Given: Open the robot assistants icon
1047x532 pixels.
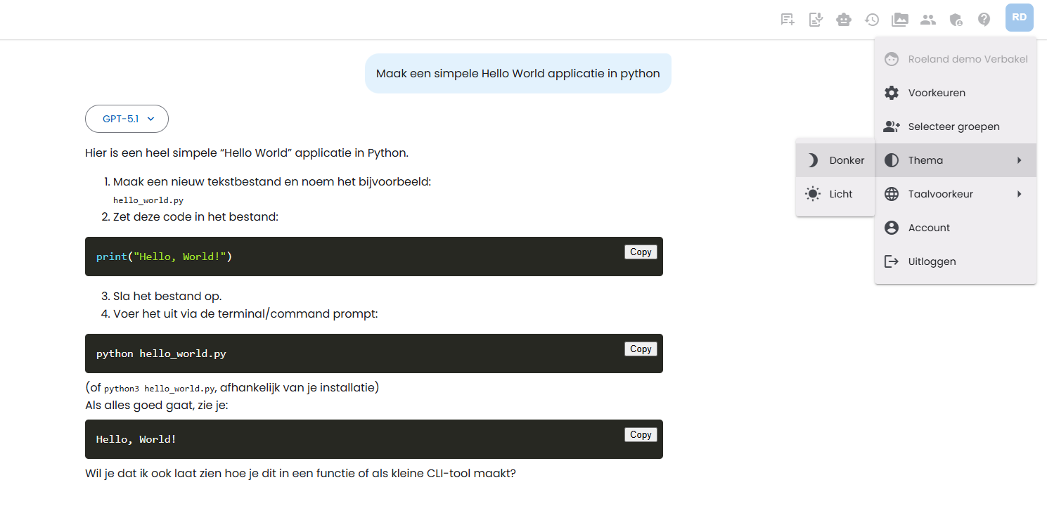Looking at the screenshot, I should (x=844, y=20).
